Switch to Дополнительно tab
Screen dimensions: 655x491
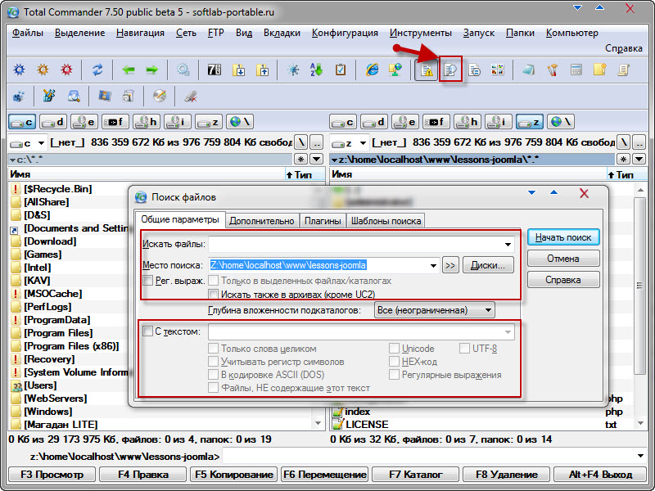coord(261,221)
